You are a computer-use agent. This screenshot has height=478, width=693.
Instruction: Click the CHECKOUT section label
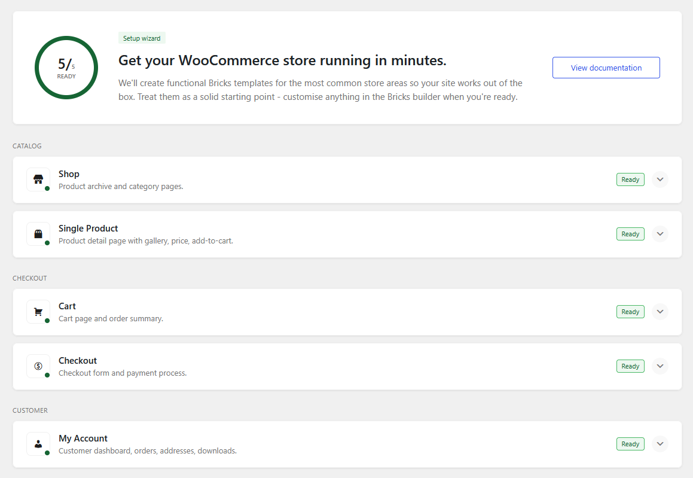(30, 278)
